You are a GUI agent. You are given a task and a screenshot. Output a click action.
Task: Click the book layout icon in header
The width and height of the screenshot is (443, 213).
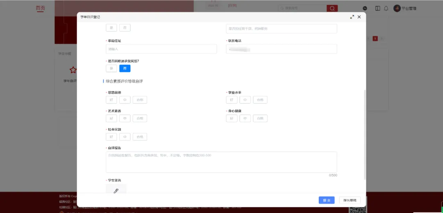(377, 8)
